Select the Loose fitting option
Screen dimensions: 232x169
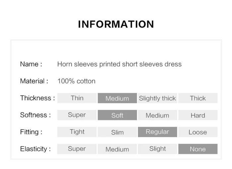198,132
